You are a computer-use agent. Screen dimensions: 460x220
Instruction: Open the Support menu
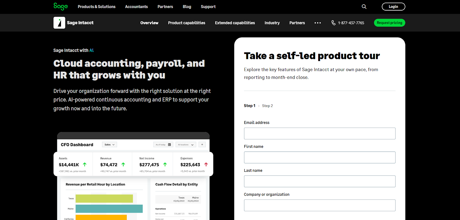click(x=208, y=7)
